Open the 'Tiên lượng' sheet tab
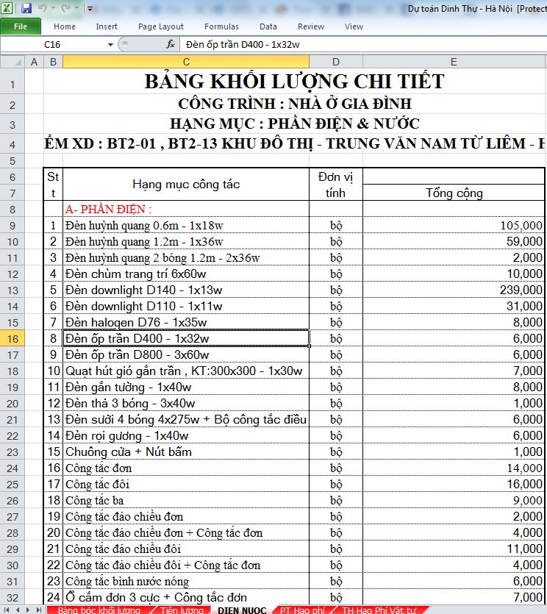Viewport: 547px width, 614px height. coord(182,610)
